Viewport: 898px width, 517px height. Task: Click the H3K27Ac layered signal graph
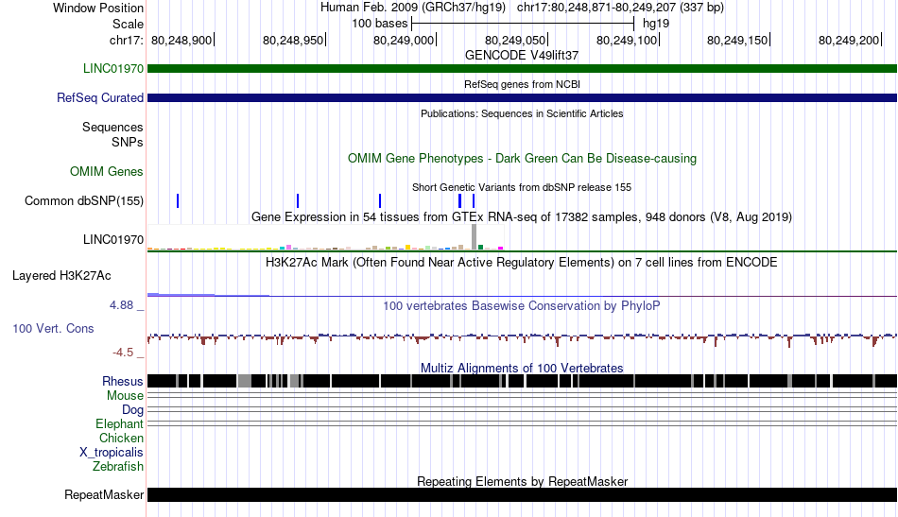click(522, 295)
